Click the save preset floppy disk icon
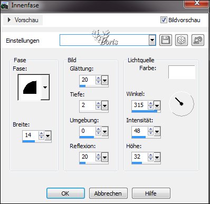This screenshot has width=210, height=204. click(166, 40)
